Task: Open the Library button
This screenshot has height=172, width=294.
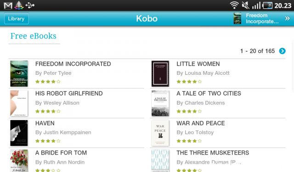Action: (x=17, y=18)
